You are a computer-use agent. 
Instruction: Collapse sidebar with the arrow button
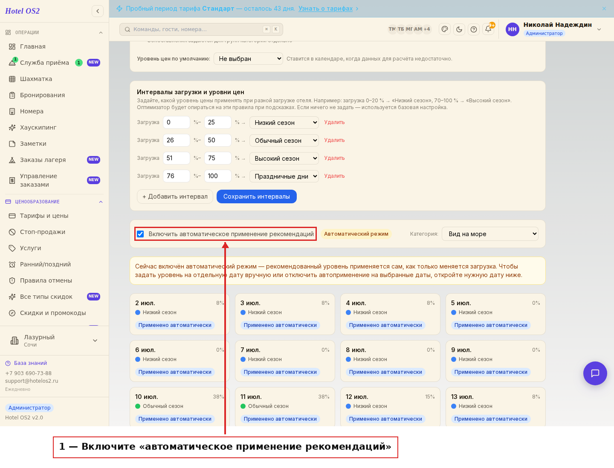[x=98, y=11]
